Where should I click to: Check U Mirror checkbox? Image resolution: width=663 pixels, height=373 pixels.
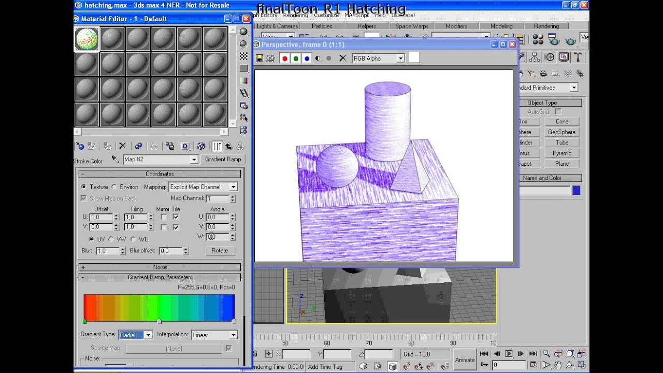point(164,217)
